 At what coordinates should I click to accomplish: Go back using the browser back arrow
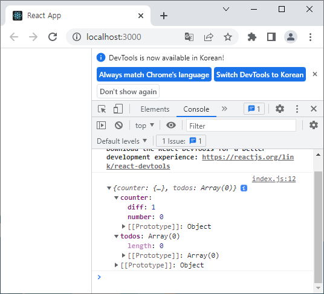[x=14, y=37]
